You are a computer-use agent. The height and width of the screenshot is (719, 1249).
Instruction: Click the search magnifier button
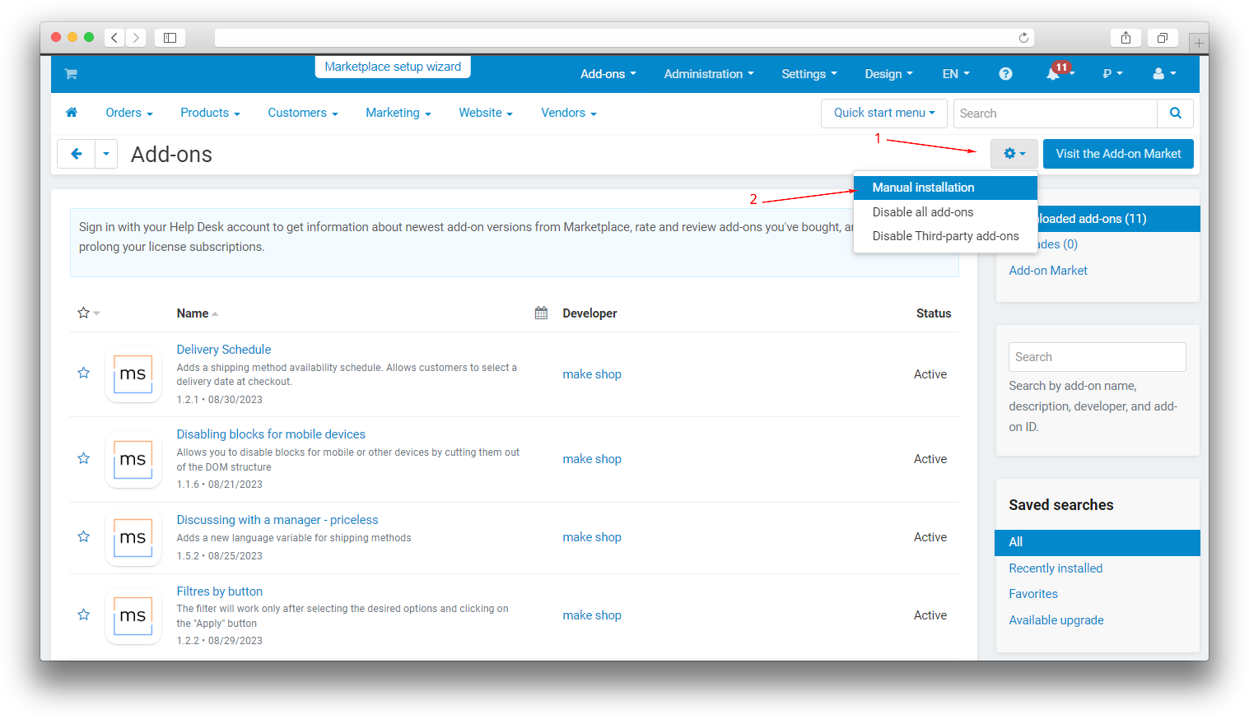(1175, 114)
